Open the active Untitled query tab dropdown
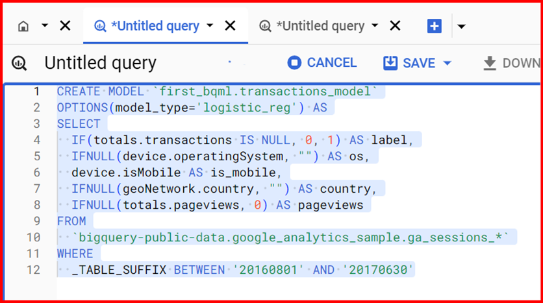 [x=210, y=25]
